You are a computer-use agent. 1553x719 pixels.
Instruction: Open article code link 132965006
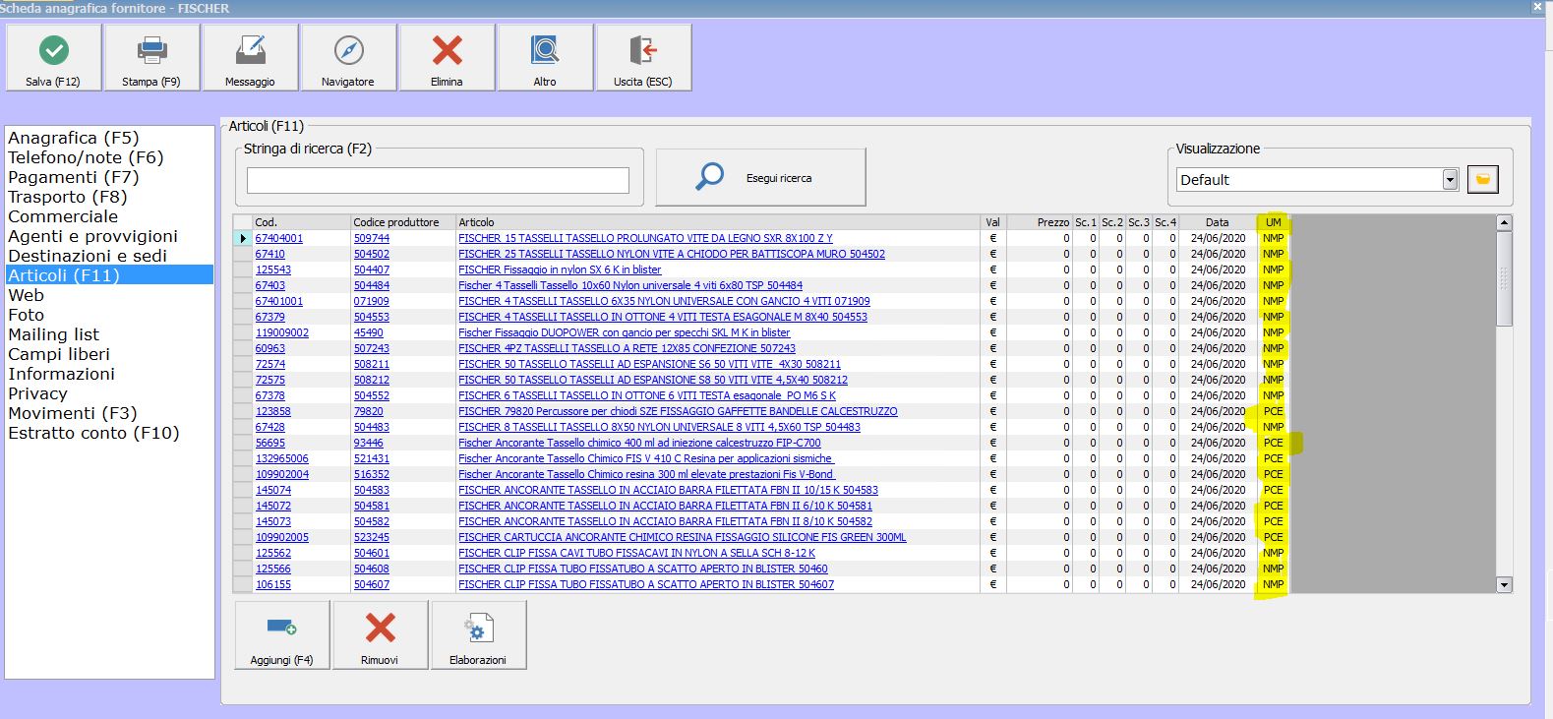[282, 458]
